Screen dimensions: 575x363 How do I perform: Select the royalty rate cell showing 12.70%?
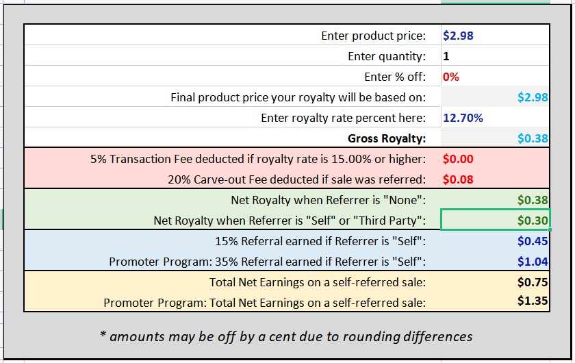pyautogui.click(x=495, y=117)
